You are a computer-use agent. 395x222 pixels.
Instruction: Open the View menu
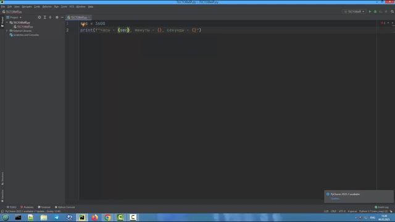tap(17, 7)
